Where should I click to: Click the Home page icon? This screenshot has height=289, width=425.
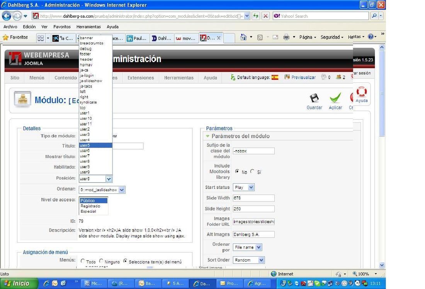coord(243,37)
